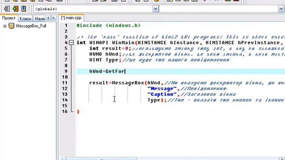The image size is (285, 160).
Task: Click the 'WinMain' function name on line 4
Action: point(123,43)
